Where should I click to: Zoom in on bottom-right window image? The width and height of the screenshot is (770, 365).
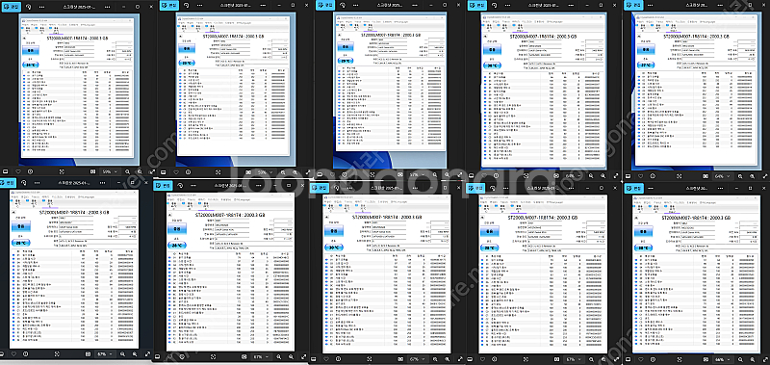(753, 359)
